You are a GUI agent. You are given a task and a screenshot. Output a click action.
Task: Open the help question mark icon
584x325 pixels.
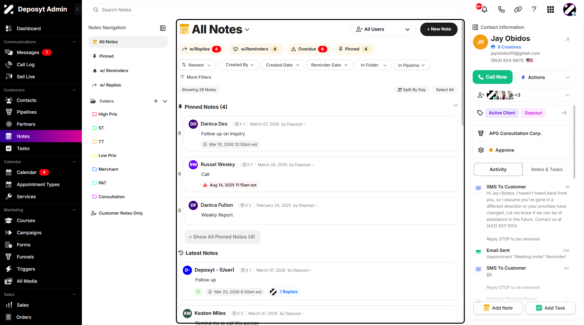point(534,10)
